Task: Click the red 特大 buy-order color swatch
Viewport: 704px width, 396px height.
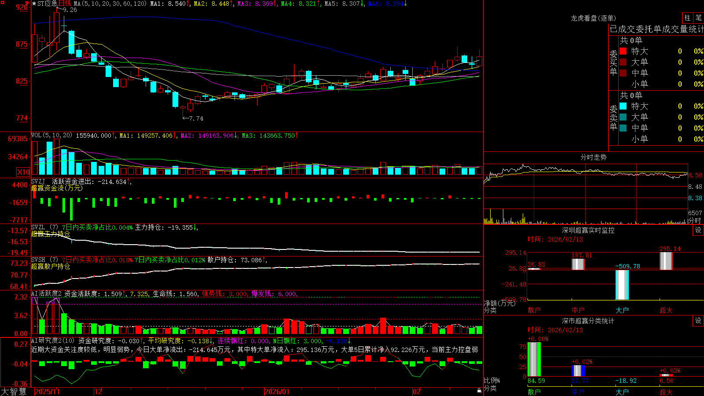Action: (623, 51)
